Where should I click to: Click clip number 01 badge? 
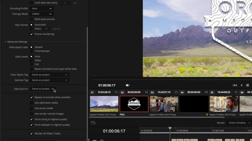click(92, 92)
